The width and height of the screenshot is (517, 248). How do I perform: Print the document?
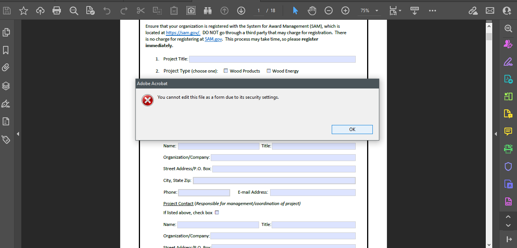point(57,11)
